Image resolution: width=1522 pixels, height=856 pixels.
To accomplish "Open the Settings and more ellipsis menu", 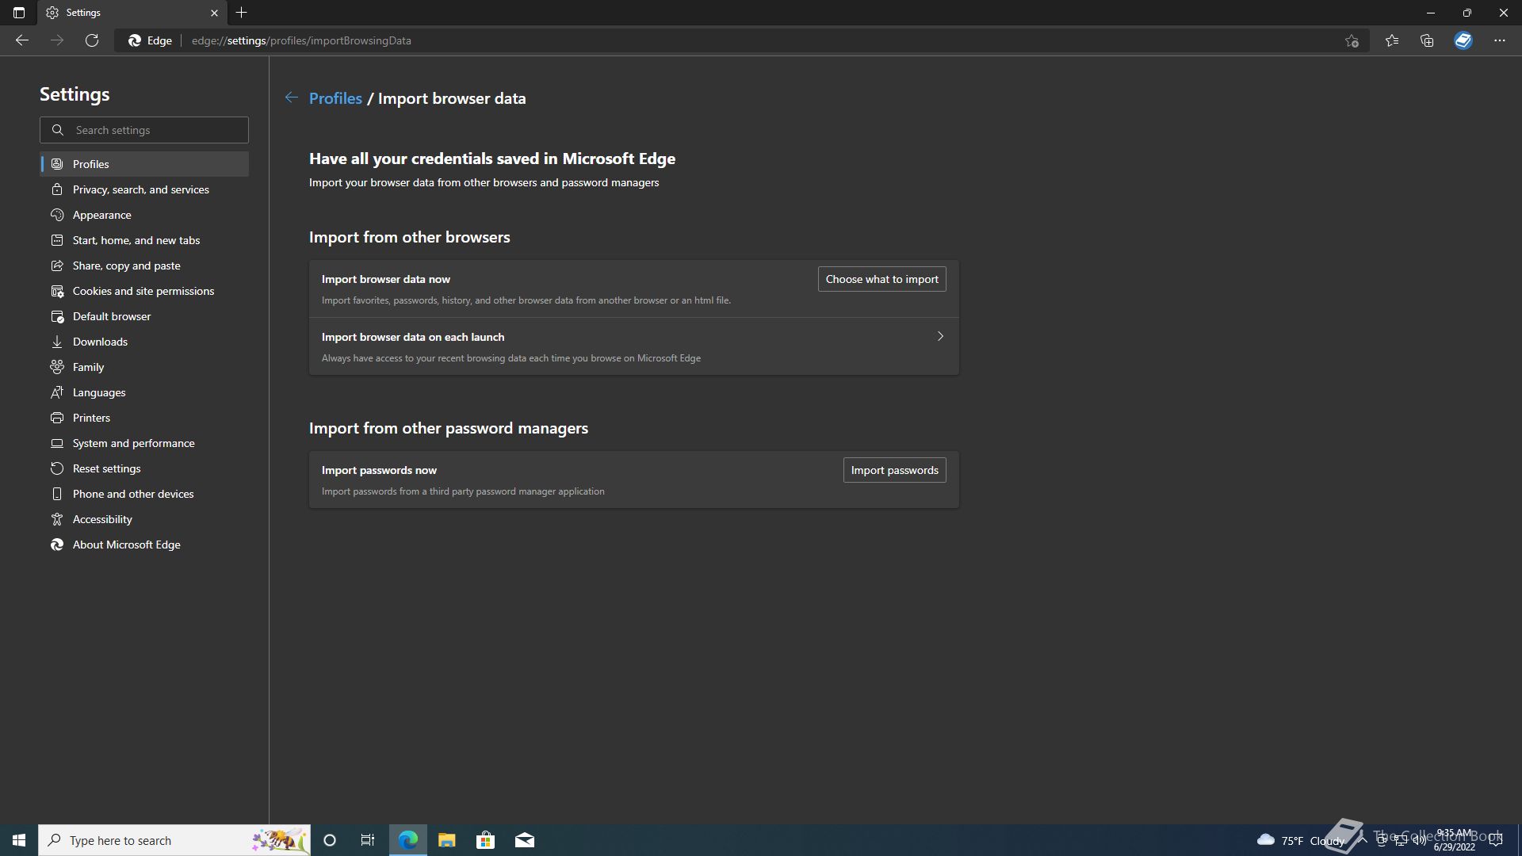I will tap(1500, 40).
